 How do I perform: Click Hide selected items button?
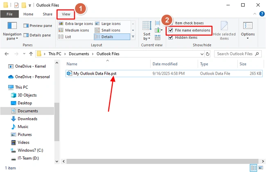click(x=224, y=31)
